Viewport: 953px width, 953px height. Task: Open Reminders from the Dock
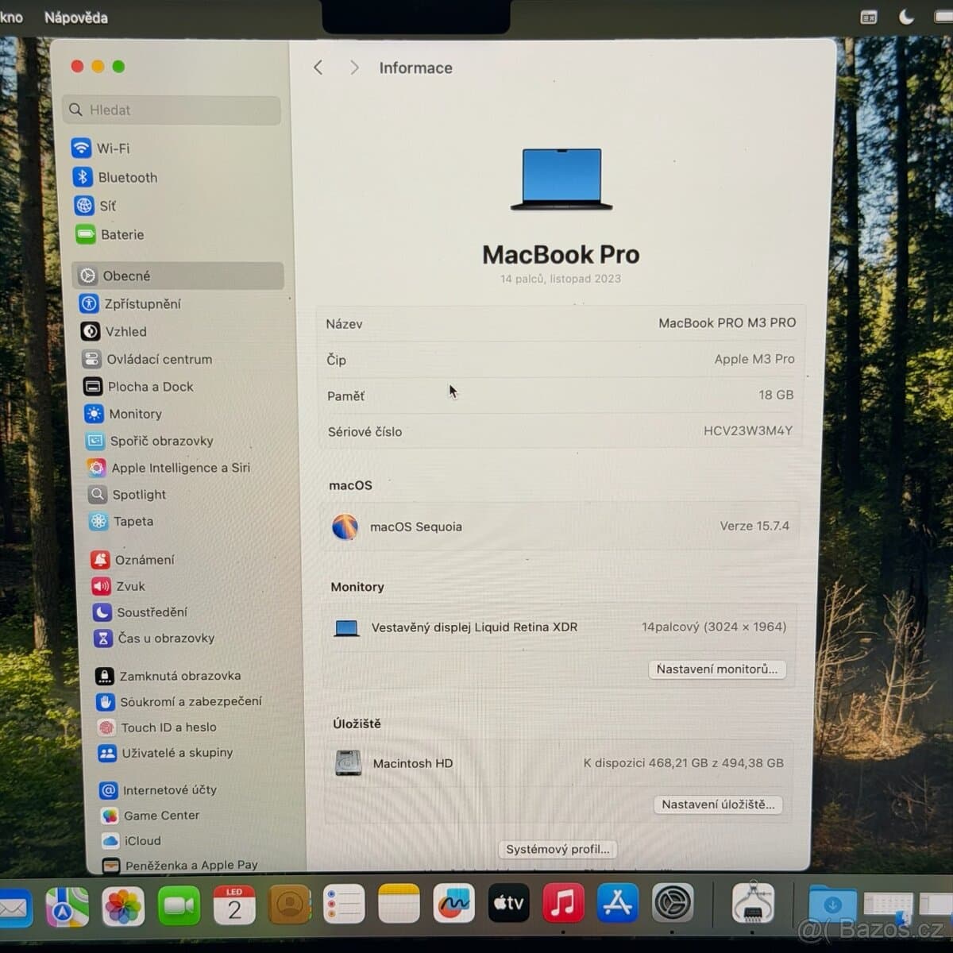point(344,905)
